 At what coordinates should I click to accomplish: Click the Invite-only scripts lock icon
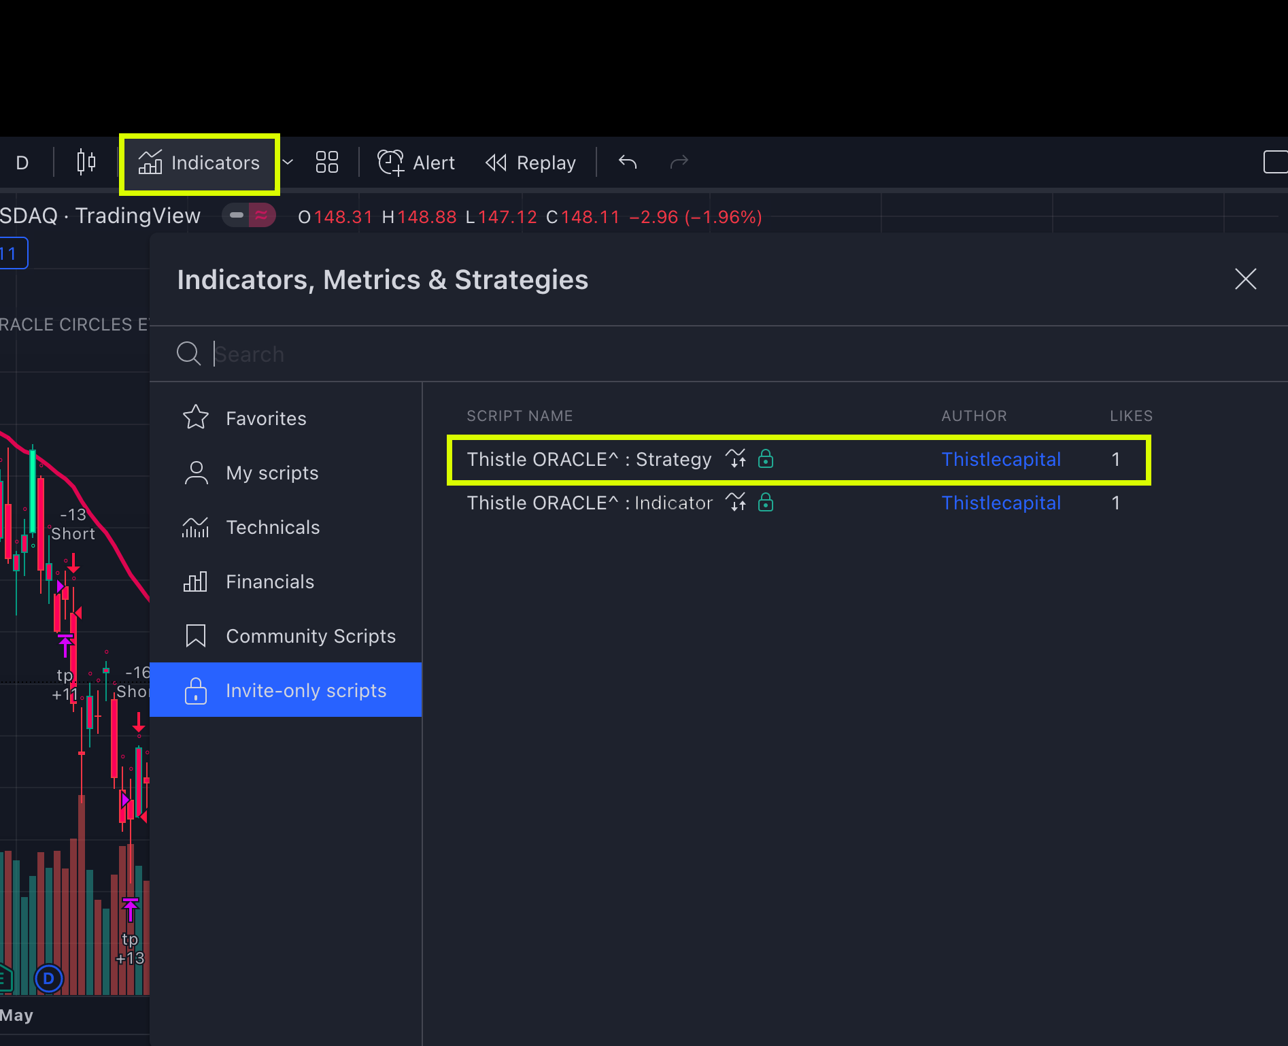195,690
